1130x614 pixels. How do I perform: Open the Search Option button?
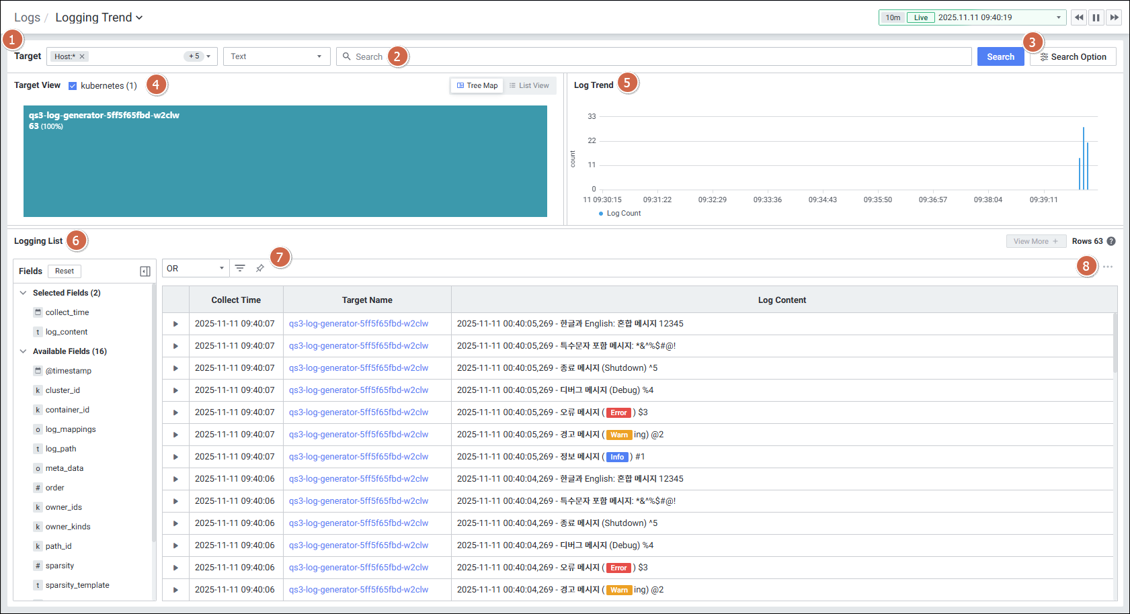(x=1073, y=56)
